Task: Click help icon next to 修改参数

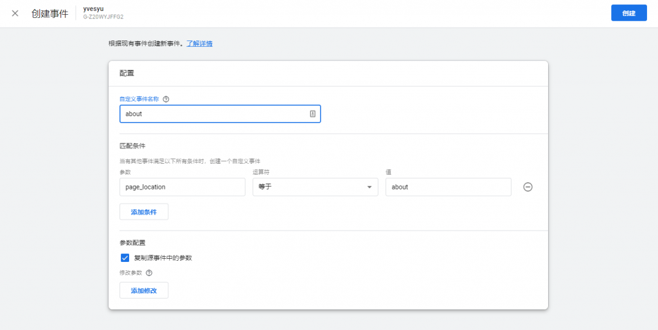Action: coord(149,273)
